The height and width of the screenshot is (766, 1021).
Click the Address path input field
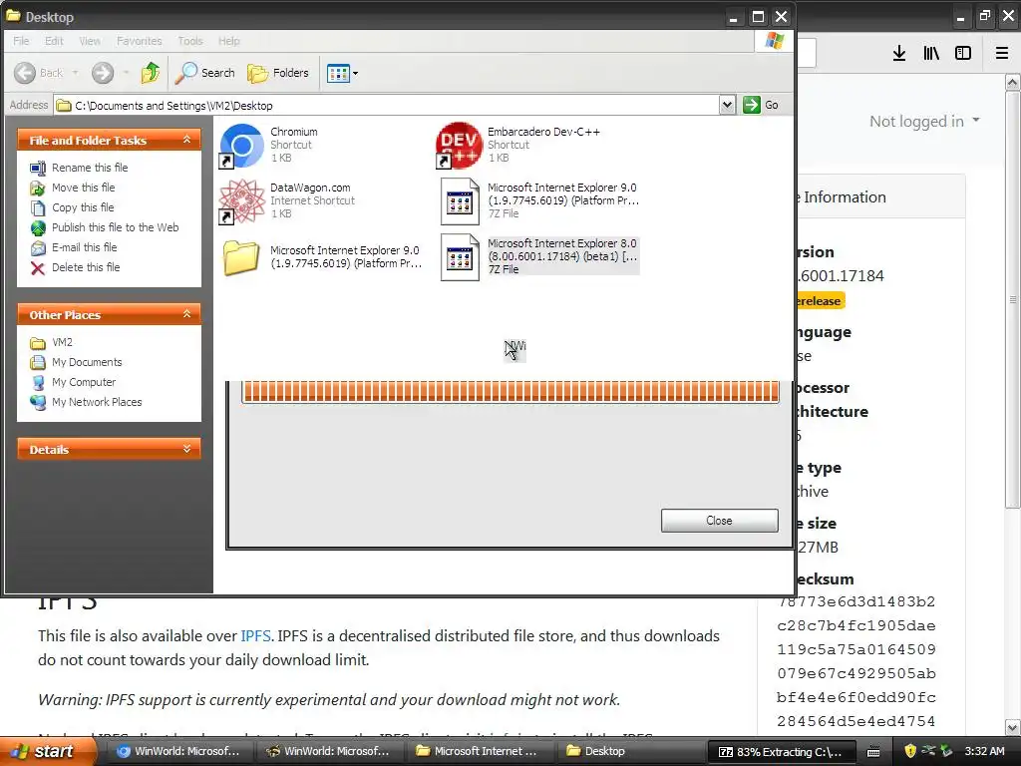pos(387,105)
